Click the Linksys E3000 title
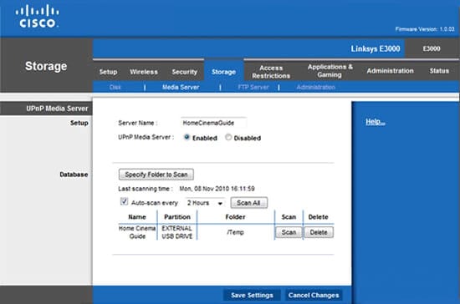Viewport: 460px width, 304px height. pyautogui.click(x=376, y=48)
